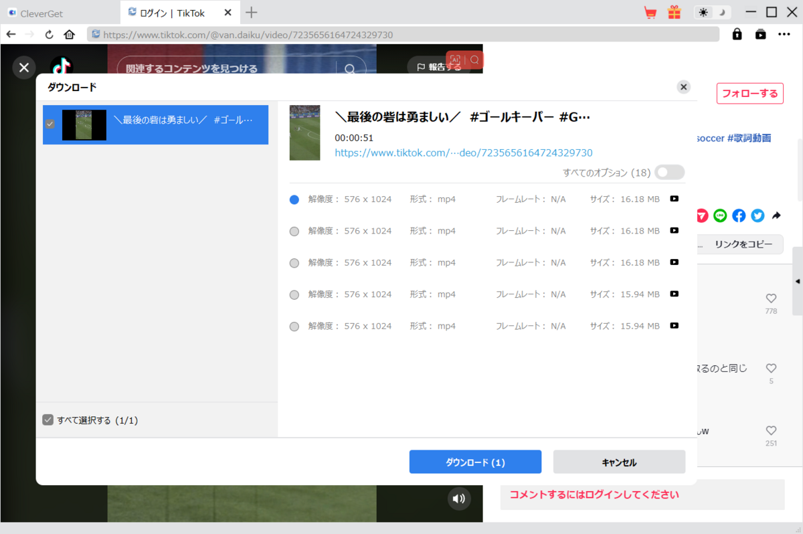This screenshot has width=803, height=534.
Task: Open the video library icon
Action: (760, 34)
